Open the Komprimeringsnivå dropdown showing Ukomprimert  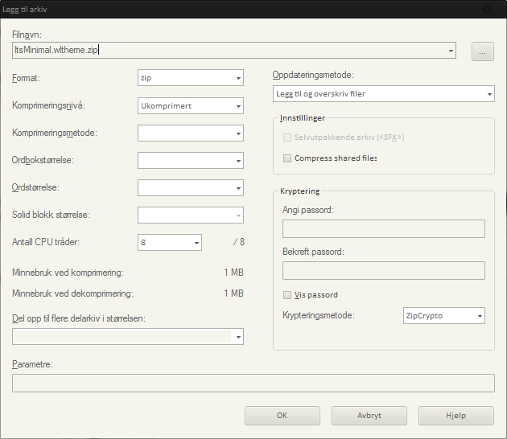point(191,105)
